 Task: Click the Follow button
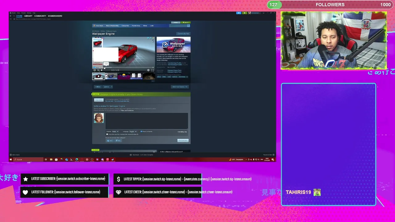point(98,87)
